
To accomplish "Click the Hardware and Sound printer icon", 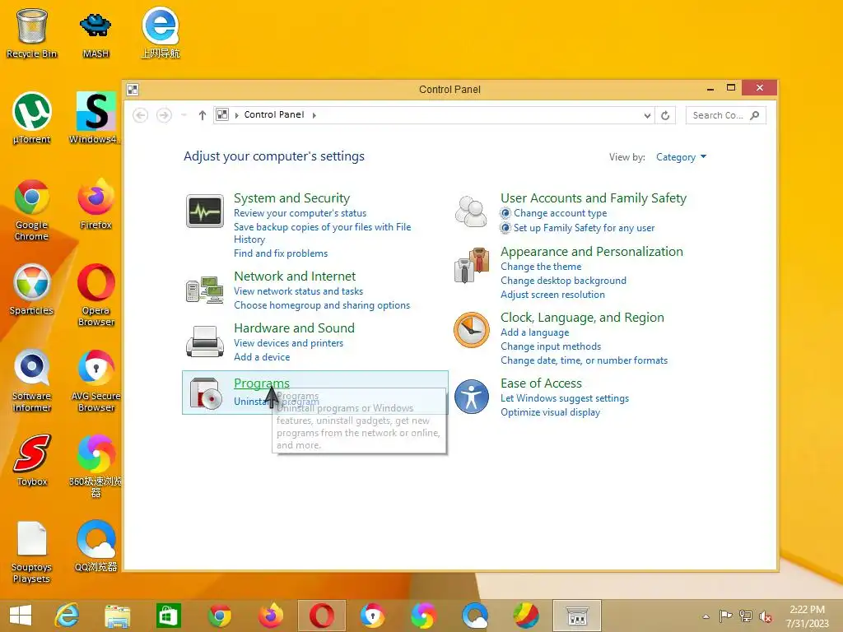I will [x=204, y=342].
